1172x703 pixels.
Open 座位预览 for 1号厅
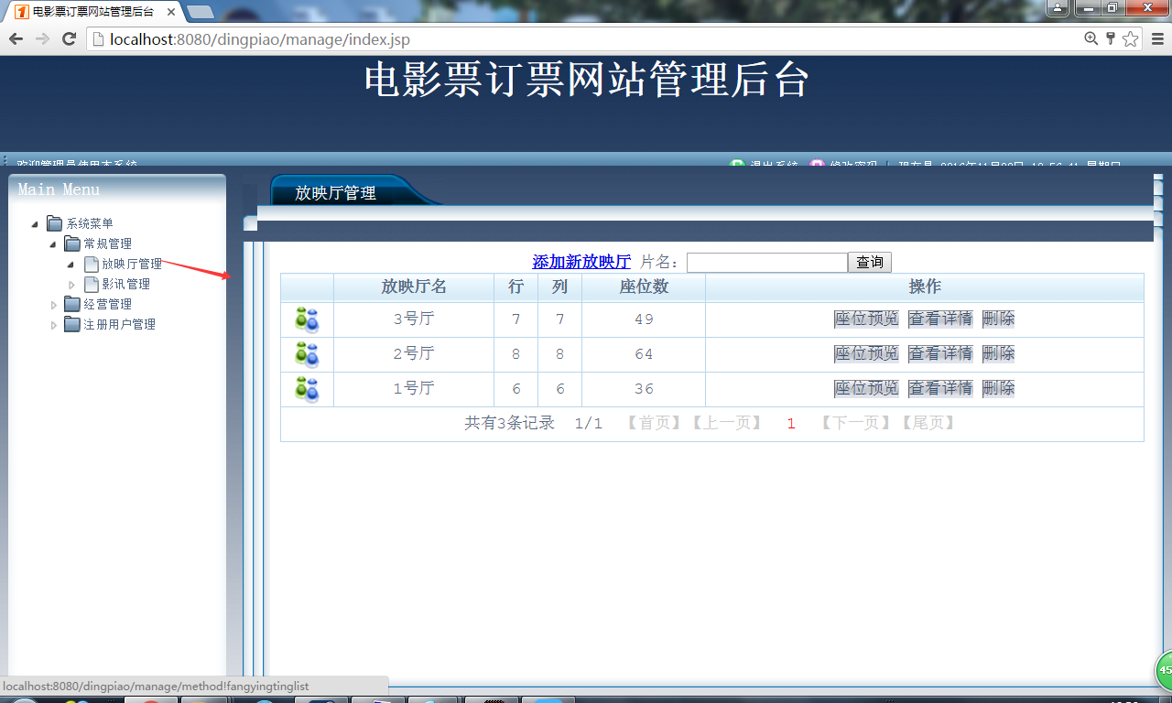click(x=866, y=388)
